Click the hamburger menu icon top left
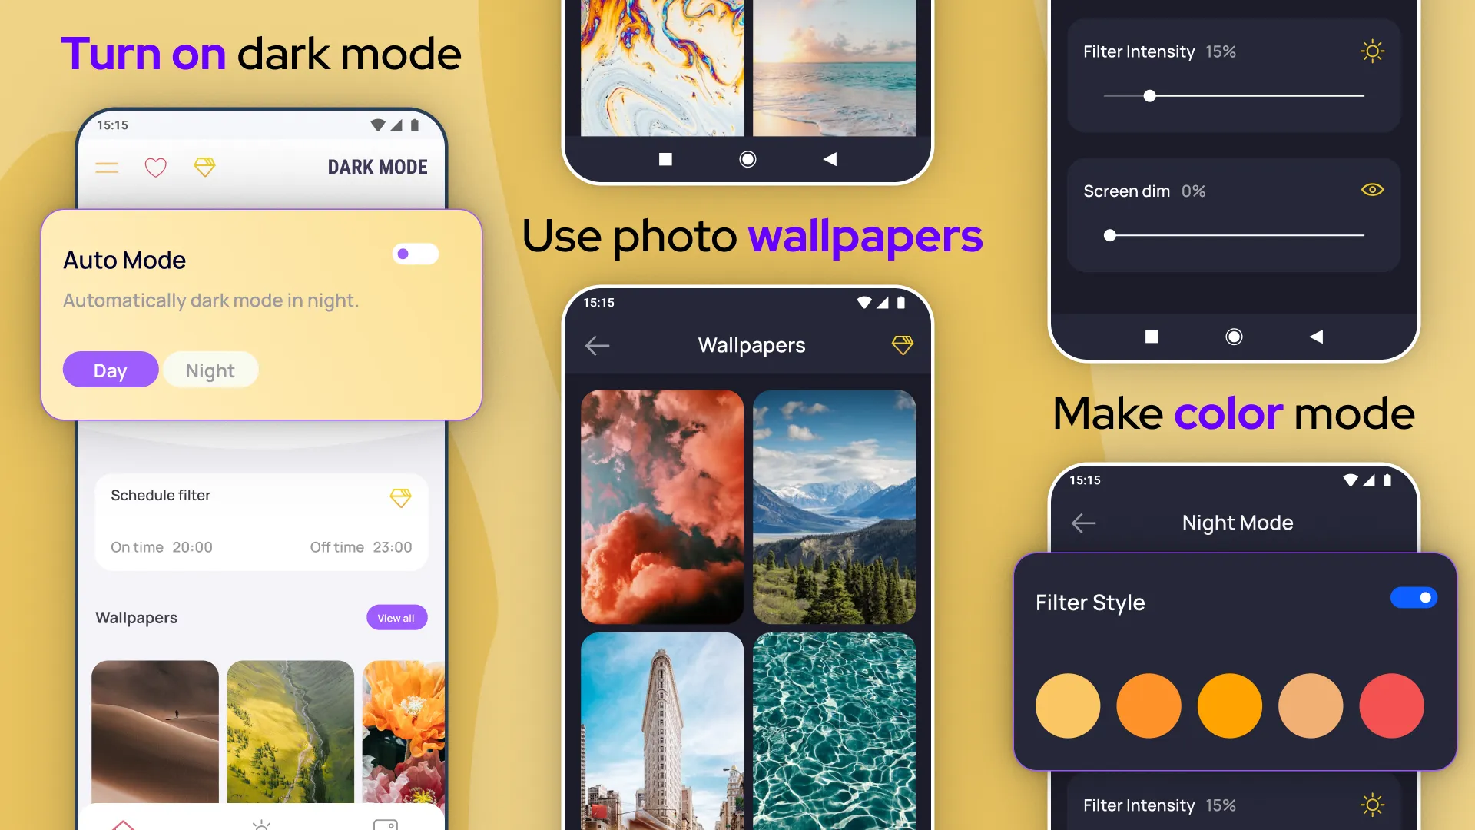The width and height of the screenshot is (1475, 830). coord(108,166)
